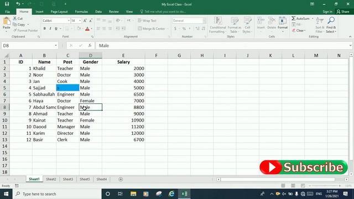
Task: Switch to Page Layout tab
Action: [59, 12]
